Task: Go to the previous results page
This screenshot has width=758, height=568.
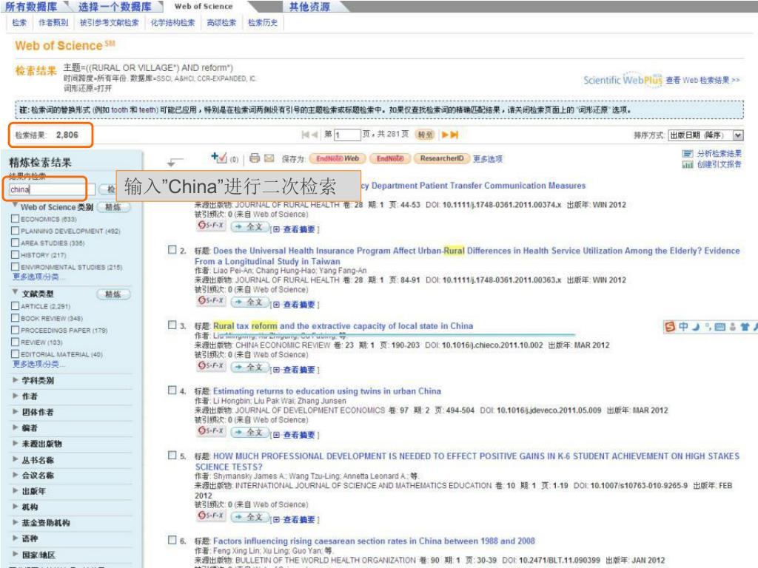Action: pos(315,135)
